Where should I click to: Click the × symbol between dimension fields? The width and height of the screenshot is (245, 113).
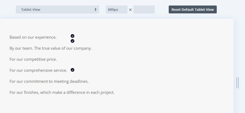pos(130,10)
